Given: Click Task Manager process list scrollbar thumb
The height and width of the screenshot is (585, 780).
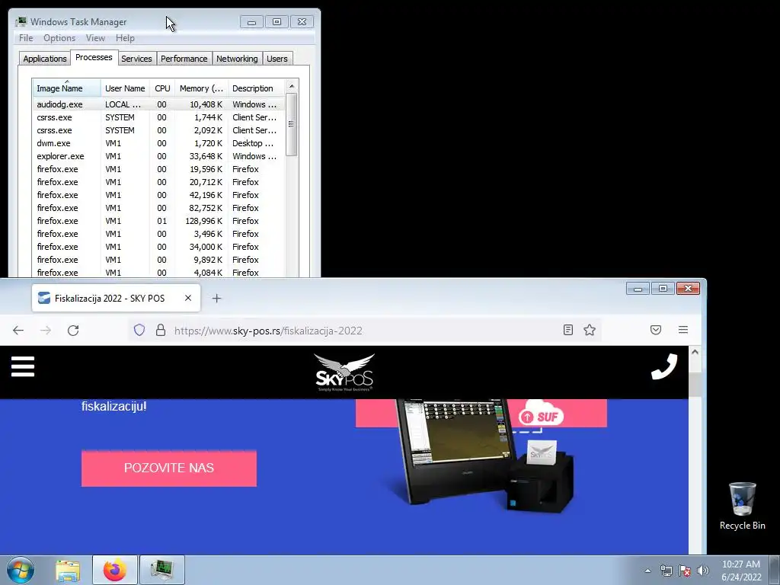Looking at the screenshot, I should pos(292,124).
